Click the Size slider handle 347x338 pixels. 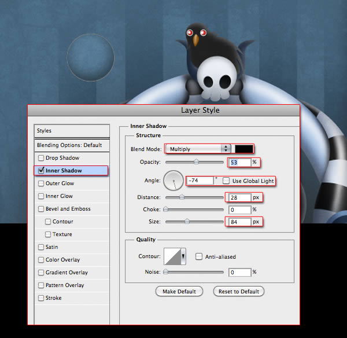[187, 221]
